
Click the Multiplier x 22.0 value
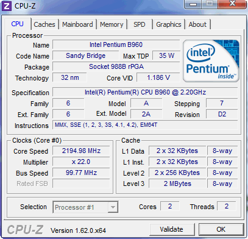point(81,162)
